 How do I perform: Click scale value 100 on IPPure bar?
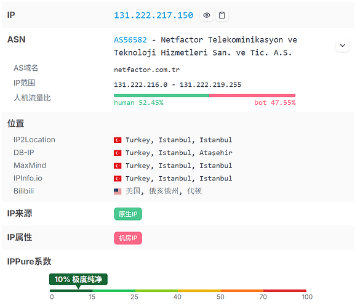[x=307, y=297]
